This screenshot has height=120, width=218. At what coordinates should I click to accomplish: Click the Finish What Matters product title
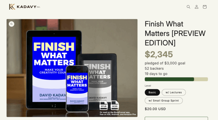pos(175,33)
